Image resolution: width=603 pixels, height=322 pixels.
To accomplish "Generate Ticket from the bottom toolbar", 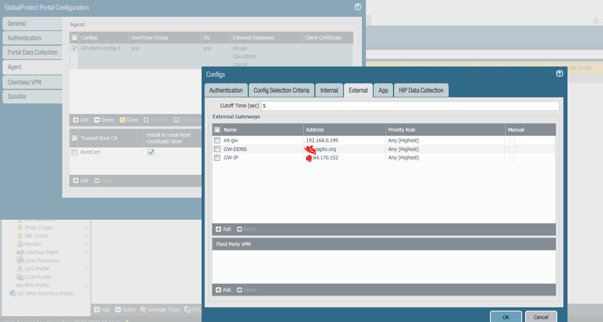I will (x=160, y=309).
